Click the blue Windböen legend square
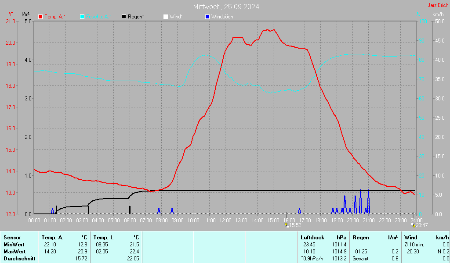This screenshot has width=450, height=263. click(x=207, y=17)
